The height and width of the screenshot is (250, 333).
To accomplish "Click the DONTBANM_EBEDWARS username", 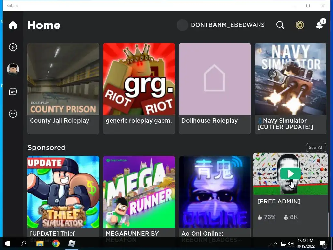I will [228, 25].
